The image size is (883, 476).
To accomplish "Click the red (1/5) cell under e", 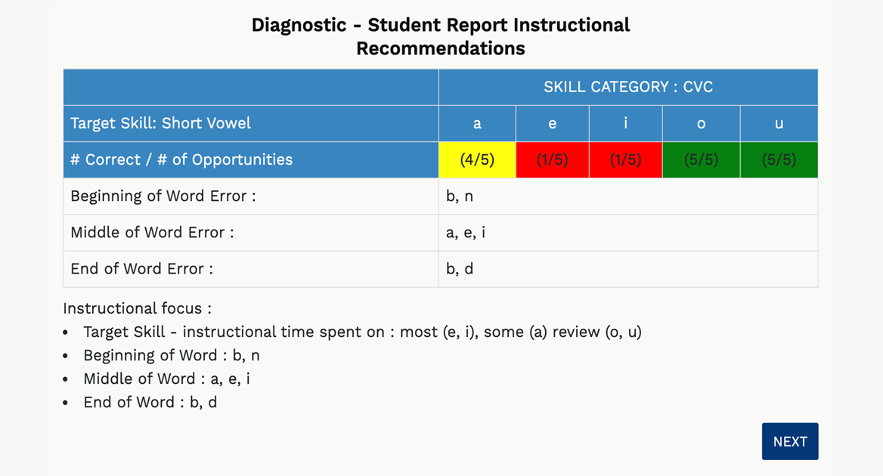I will point(552,159).
